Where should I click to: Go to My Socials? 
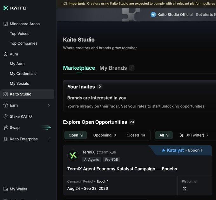pos(19,83)
